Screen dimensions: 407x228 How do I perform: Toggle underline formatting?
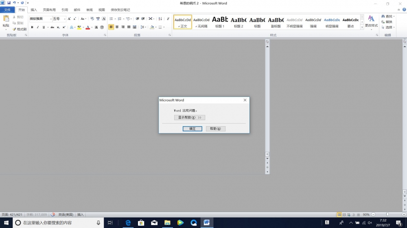(x=44, y=27)
